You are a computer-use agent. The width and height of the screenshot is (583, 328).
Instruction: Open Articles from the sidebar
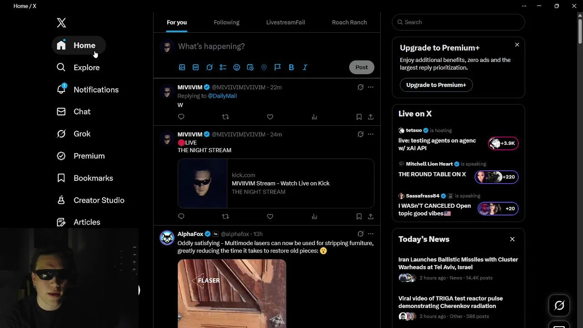coord(78,222)
